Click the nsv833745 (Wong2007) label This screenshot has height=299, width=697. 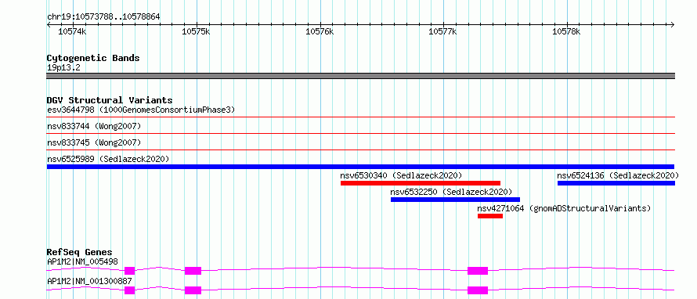[x=94, y=142]
